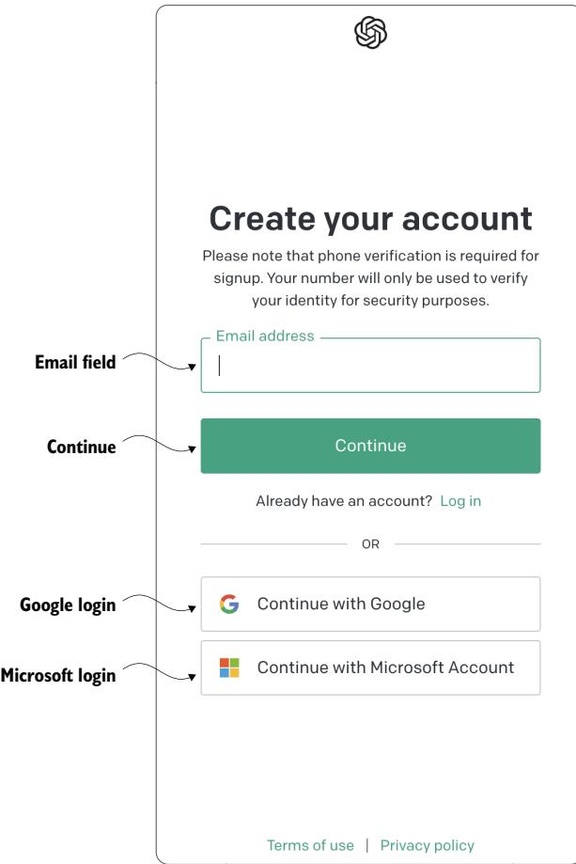Image resolution: width=576 pixels, height=864 pixels.
Task: Click the "OR" divider text
Action: pos(370,544)
